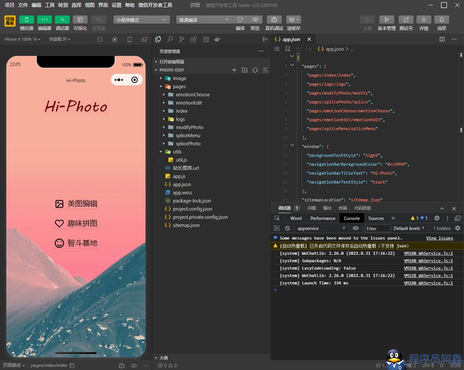This screenshot has height=370, width=464.
Task: Open the 帮助 menu
Action: 129,5
